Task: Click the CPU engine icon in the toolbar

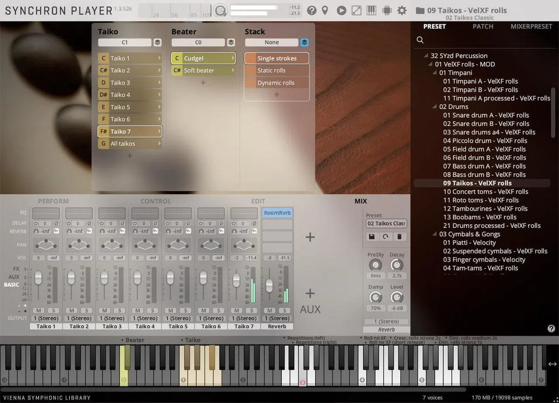Action: [387, 10]
